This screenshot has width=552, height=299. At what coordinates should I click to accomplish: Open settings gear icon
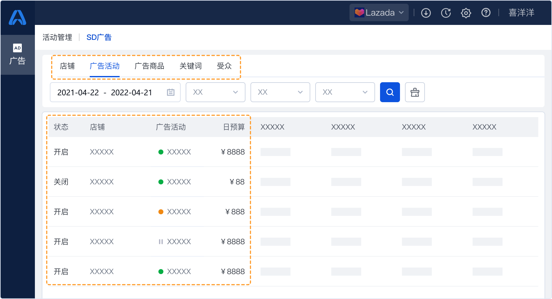(466, 13)
